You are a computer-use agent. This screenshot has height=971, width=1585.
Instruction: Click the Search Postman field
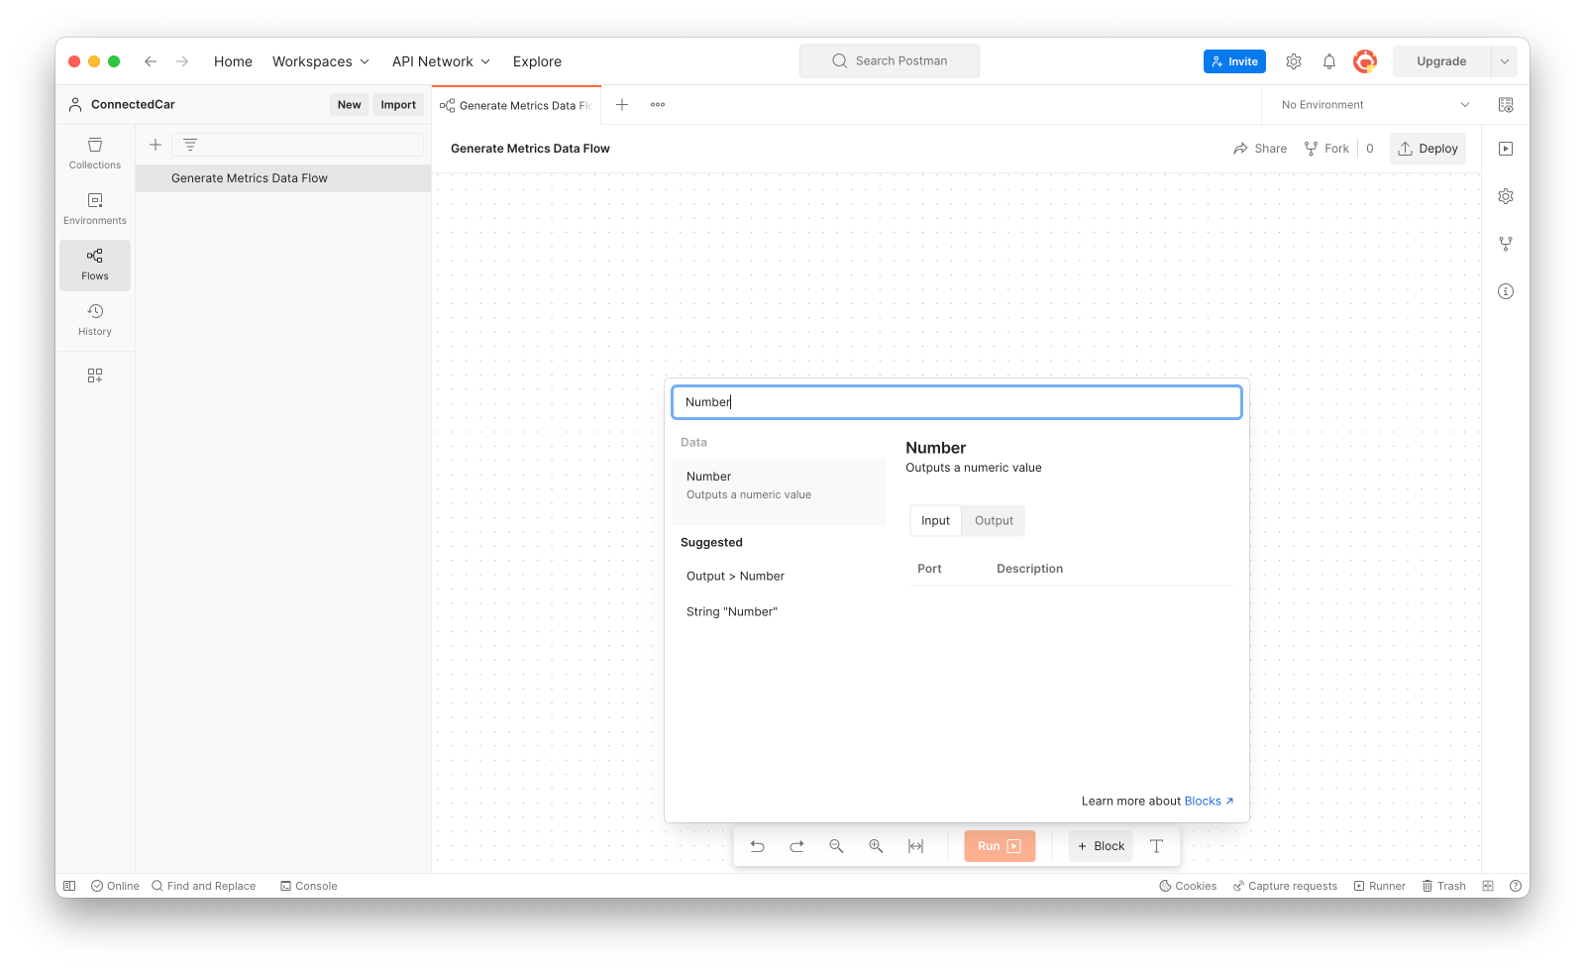890,61
